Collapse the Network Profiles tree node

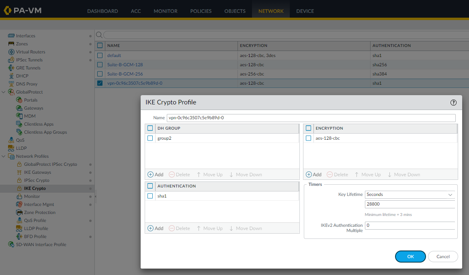4,156
